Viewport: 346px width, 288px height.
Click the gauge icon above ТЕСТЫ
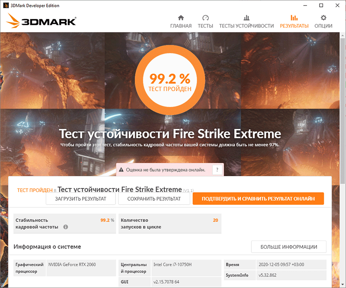click(205, 18)
